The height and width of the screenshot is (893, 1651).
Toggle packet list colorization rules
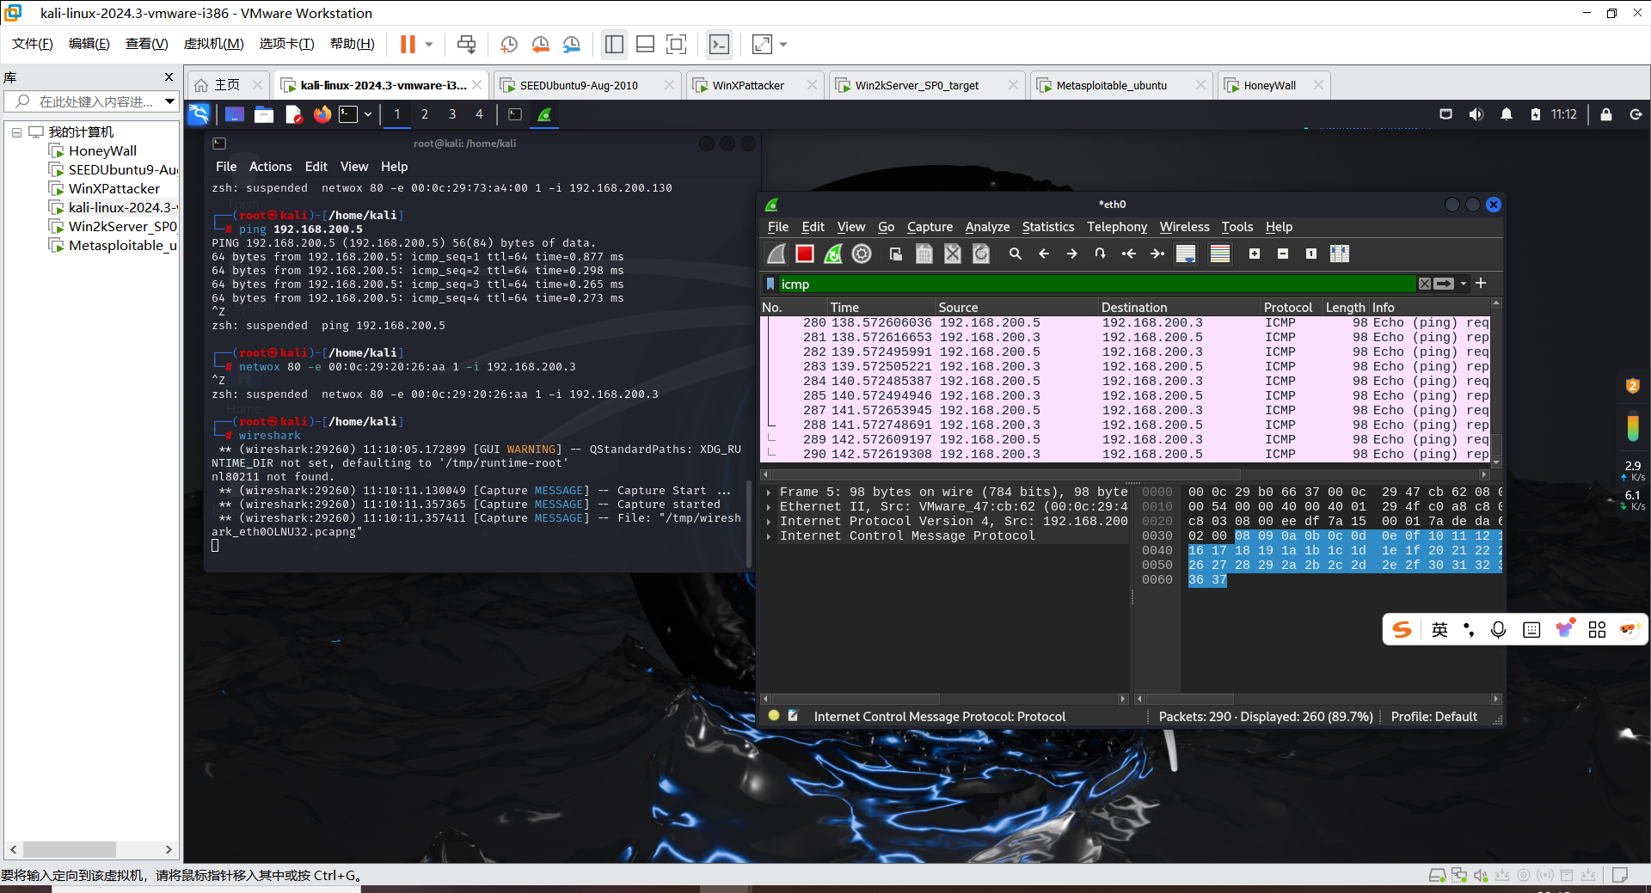pyautogui.click(x=1219, y=254)
